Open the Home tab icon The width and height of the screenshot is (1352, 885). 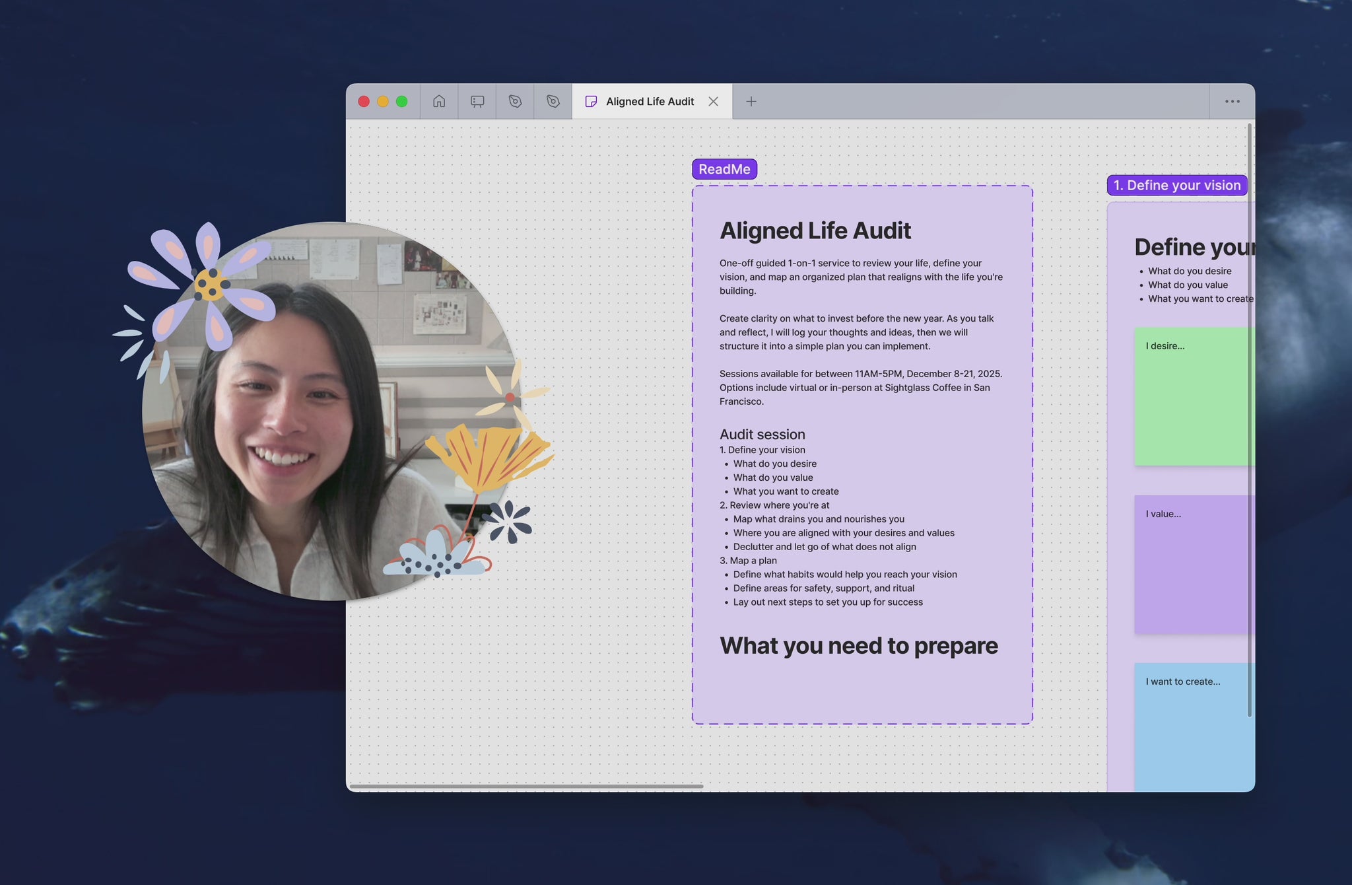click(x=439, y=101)
